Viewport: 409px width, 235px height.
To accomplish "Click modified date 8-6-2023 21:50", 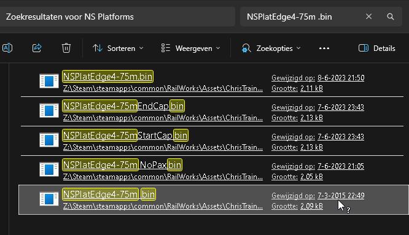I will tap(341, 78).
